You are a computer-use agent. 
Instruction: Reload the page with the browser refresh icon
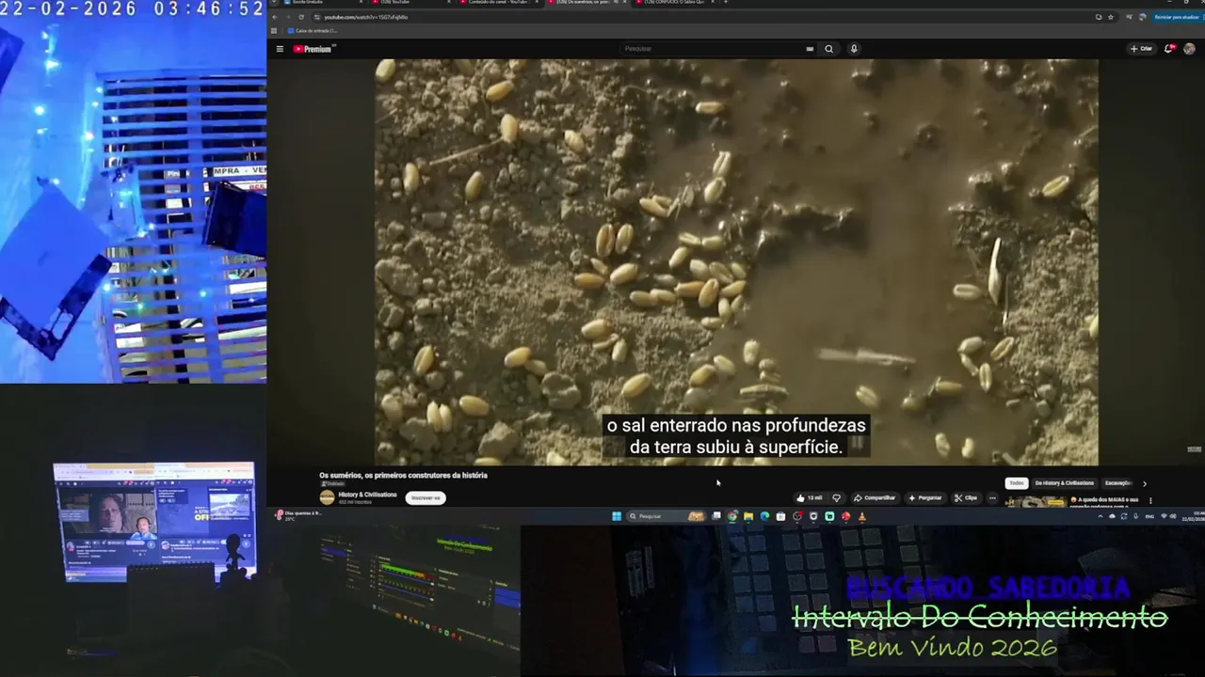(x=301, y=17)
